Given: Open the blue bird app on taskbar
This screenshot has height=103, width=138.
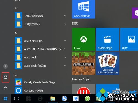Looking at the screenshot, I should coord(76,99).
